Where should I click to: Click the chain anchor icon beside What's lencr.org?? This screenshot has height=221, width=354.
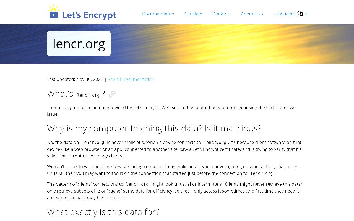[x=112, y=94]
